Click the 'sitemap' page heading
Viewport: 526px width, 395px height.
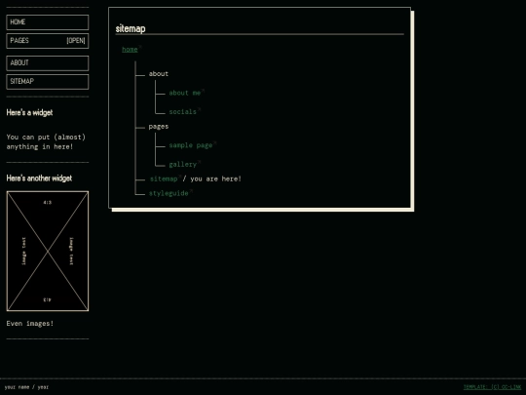[131, 28]
